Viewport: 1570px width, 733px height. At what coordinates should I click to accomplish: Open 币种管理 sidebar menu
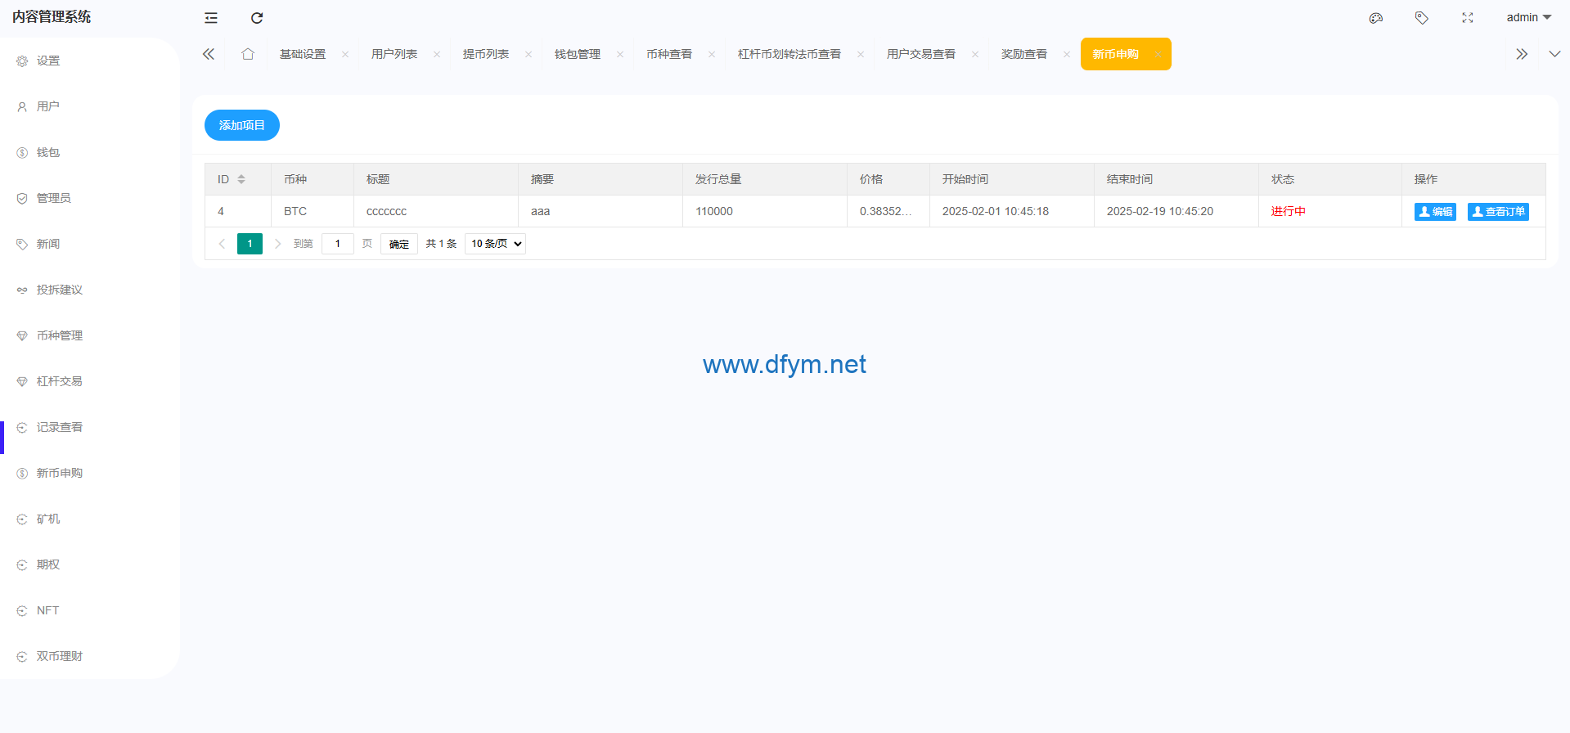click(90, 335)
